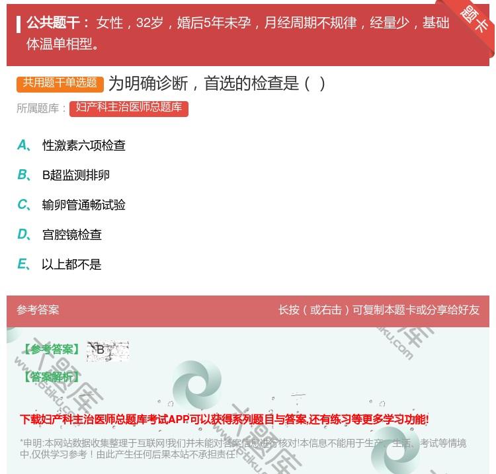Click the 长按（或右击）可复制本题卡 share hint

point(379,310)
